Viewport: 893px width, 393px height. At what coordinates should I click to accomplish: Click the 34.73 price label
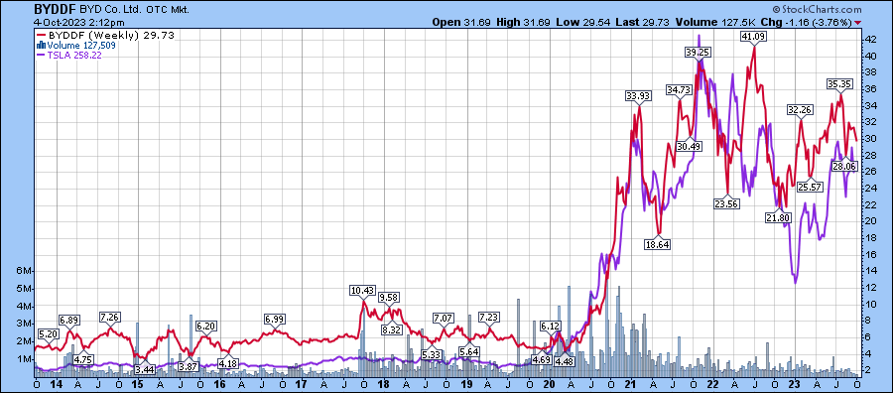pos(679,90)
